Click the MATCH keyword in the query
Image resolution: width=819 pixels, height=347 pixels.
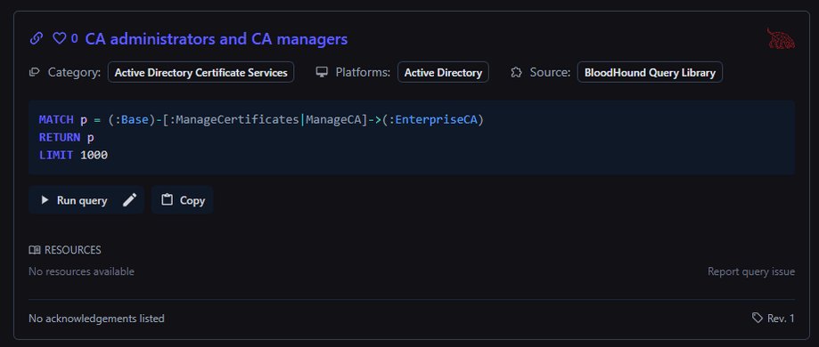pos(56,120)
